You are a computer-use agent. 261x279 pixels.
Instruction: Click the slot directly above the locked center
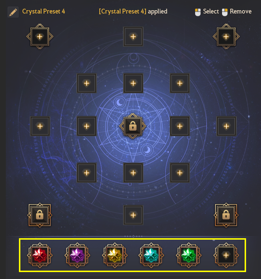pos(133,83)
